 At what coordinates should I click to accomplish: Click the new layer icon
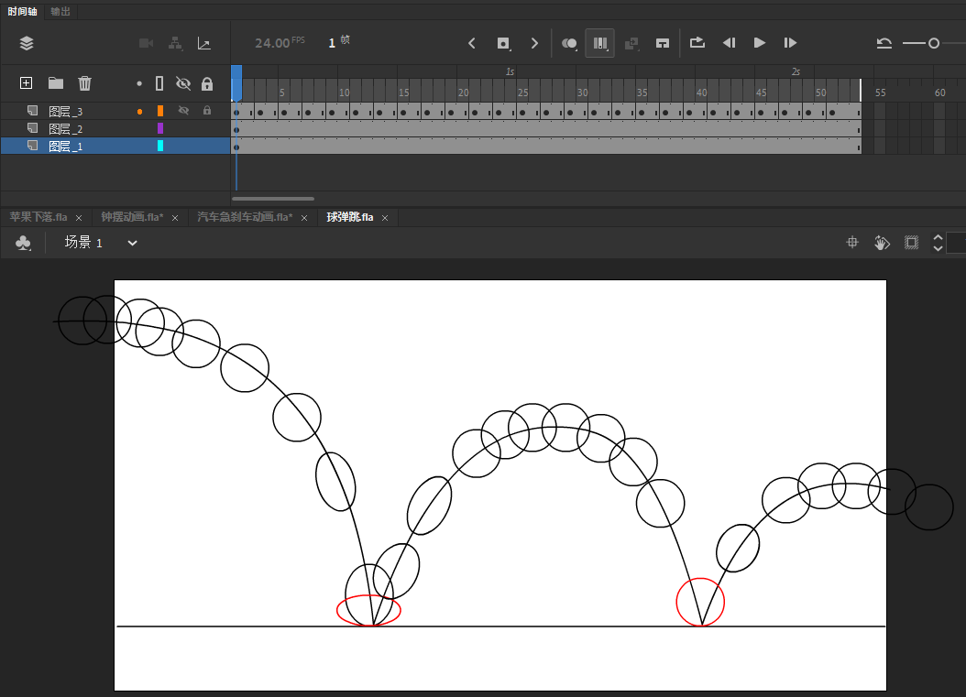click(26, 83)
